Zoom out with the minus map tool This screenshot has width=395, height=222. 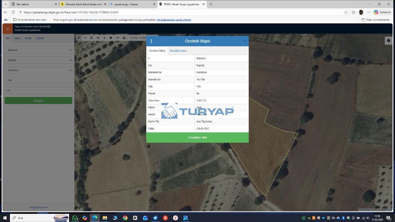click(x=85, y=38)
